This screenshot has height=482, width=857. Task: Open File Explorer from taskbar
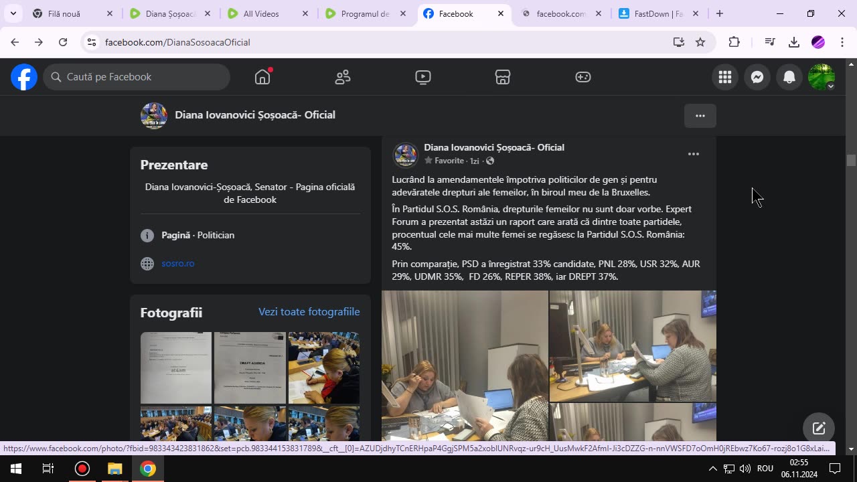point(115,469)
